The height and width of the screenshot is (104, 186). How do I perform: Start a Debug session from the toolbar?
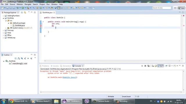17,8
